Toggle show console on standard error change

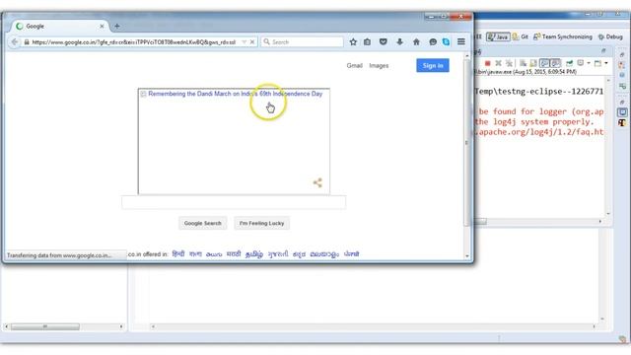(556, 63)
